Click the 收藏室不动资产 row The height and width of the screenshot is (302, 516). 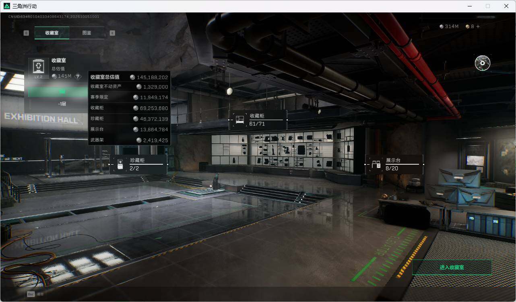pos(129,87)
